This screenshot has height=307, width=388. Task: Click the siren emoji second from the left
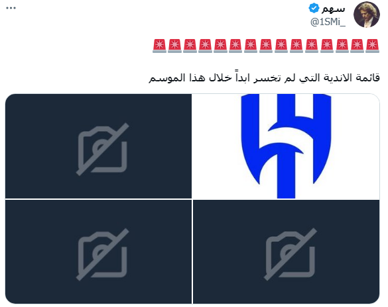pos(174,46)
